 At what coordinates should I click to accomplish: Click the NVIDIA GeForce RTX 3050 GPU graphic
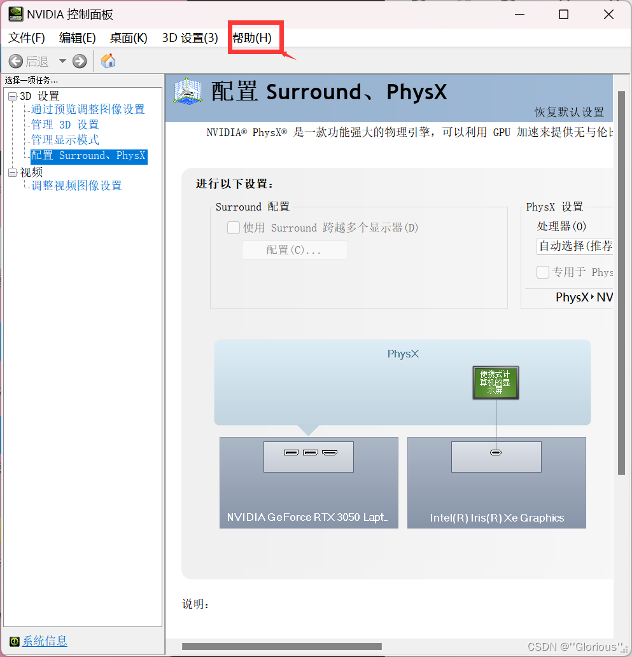tap(308, 482)
